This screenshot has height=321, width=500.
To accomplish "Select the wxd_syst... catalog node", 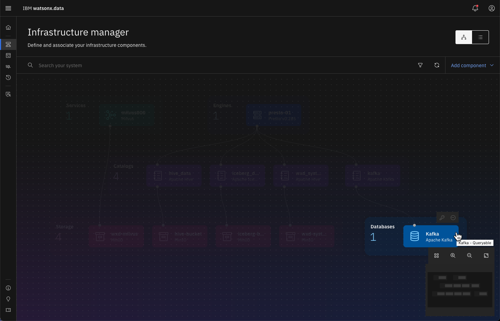I will click(301, 176).
